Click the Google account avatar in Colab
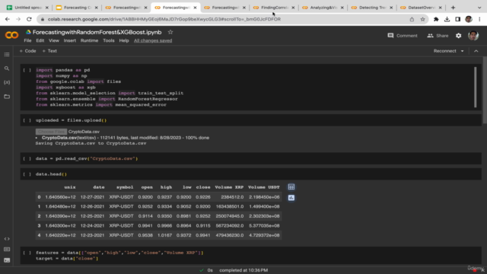The height and width of the screenshot is (274, 487). [473, 36]
